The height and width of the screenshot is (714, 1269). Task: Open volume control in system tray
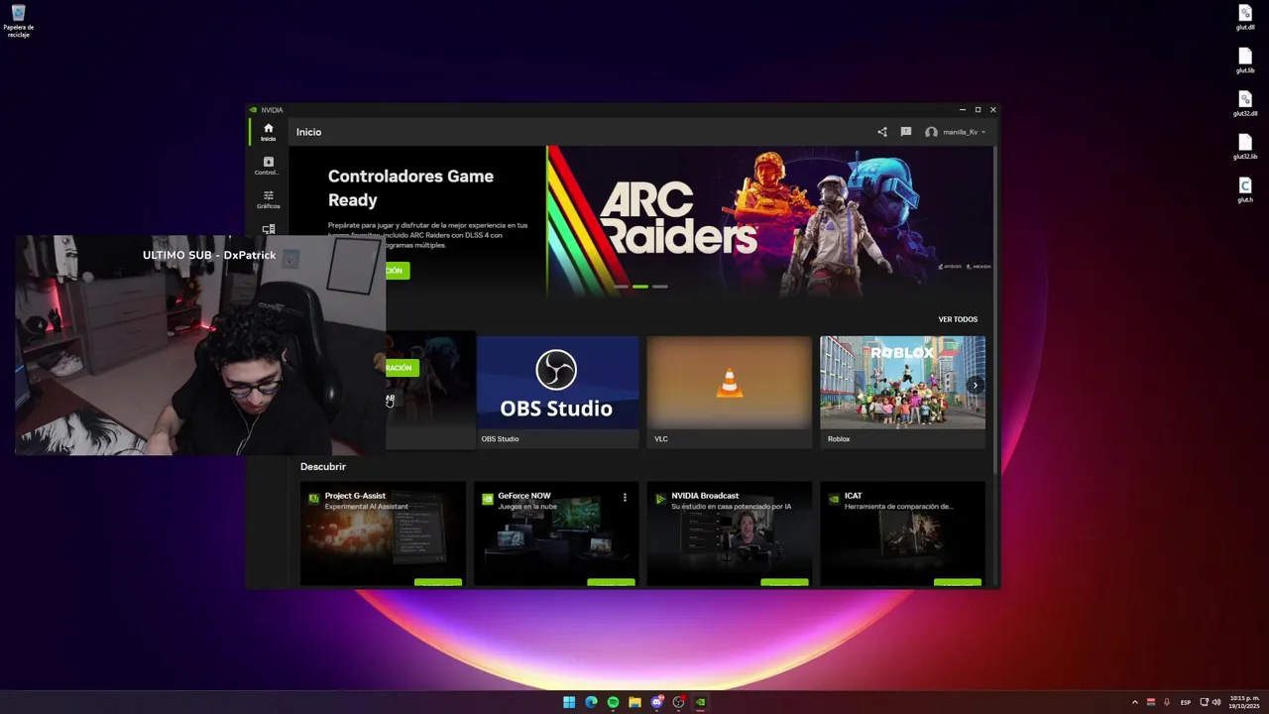1216,702
